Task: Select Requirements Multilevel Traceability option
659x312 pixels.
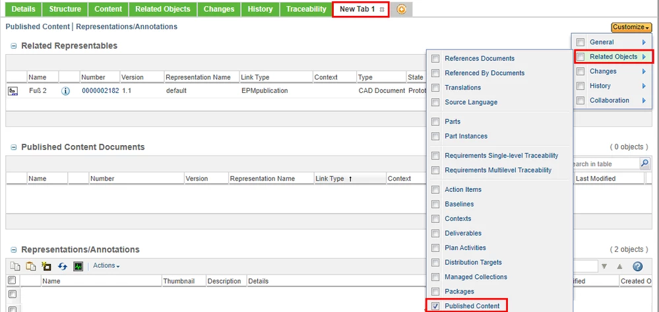Action: pyautogui.click(x=498, y=170)
